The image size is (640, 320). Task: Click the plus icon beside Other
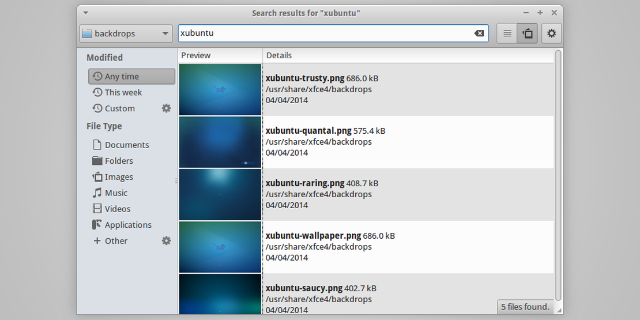[x=97, y=241]
